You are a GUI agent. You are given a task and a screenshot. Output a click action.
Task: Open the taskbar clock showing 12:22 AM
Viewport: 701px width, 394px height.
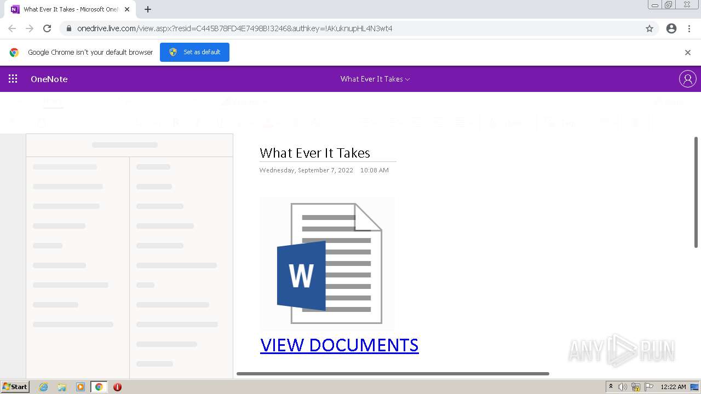[673, 387]
